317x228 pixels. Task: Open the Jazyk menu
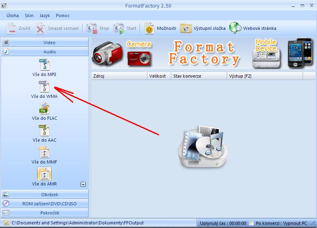click(45, 16)
